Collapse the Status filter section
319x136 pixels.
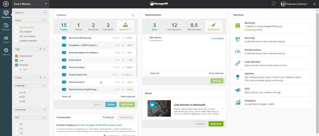31,20
